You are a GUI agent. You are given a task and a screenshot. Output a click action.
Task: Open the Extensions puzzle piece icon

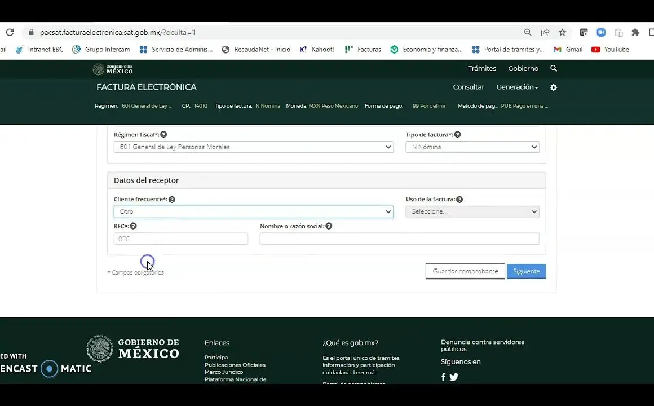pyautogui.click(x=635, y=32)
